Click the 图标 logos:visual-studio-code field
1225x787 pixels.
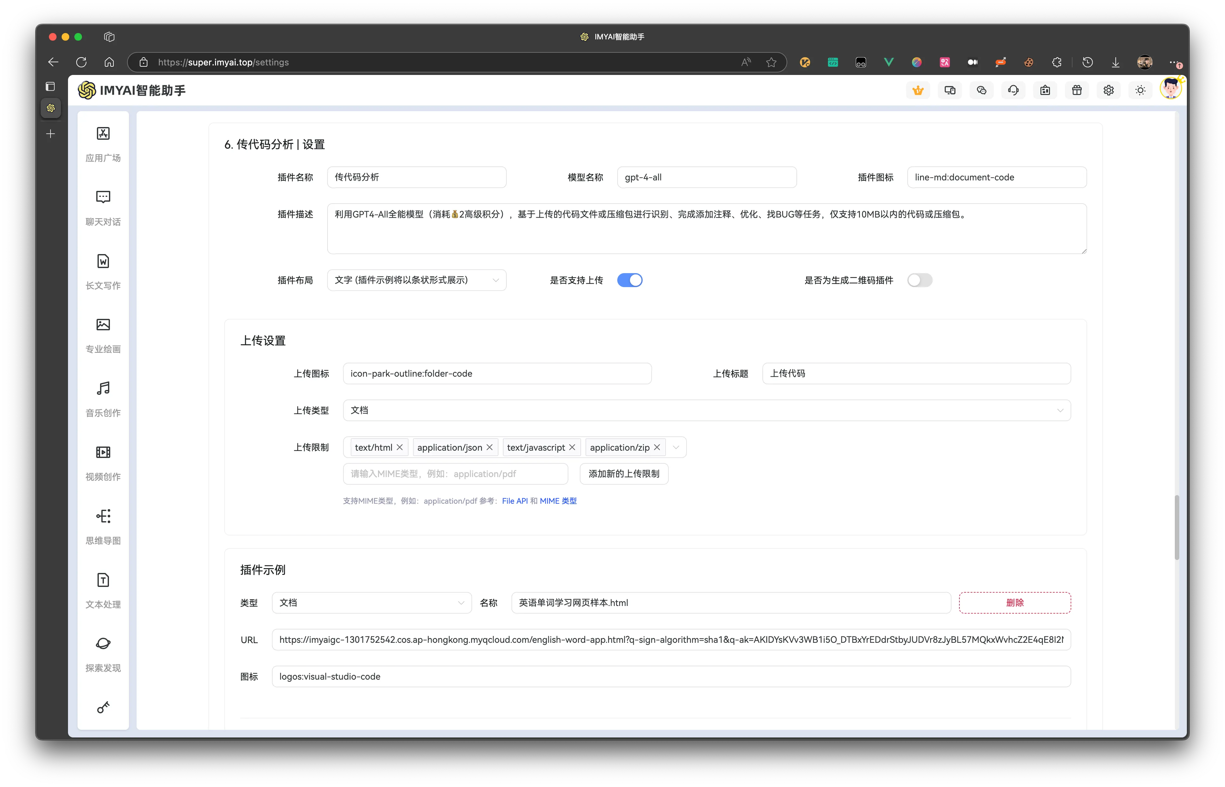coord(671,676)
